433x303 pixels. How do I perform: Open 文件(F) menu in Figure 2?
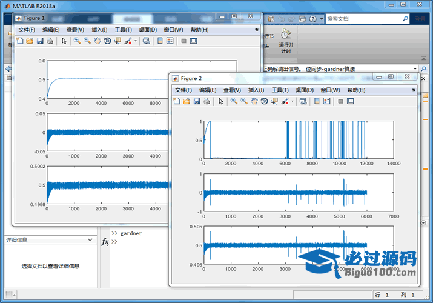coord(183,90)
